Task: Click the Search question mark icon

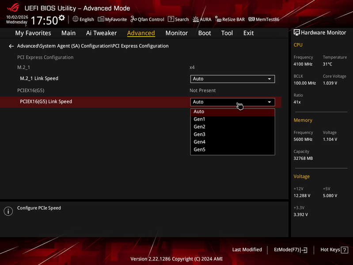Action: [171, 19]
